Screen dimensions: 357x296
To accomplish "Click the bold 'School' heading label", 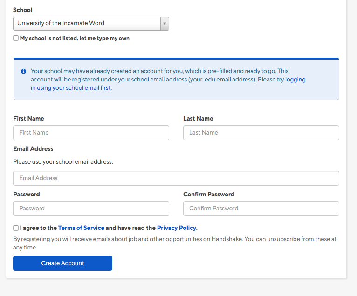I will (x=23, y=10).
